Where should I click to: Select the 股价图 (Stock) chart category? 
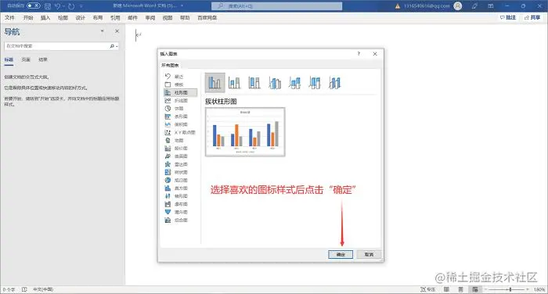[x=180, y=149]
